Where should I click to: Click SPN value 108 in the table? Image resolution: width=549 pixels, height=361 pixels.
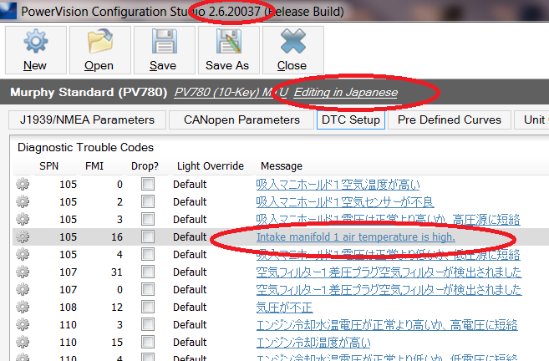68,307
